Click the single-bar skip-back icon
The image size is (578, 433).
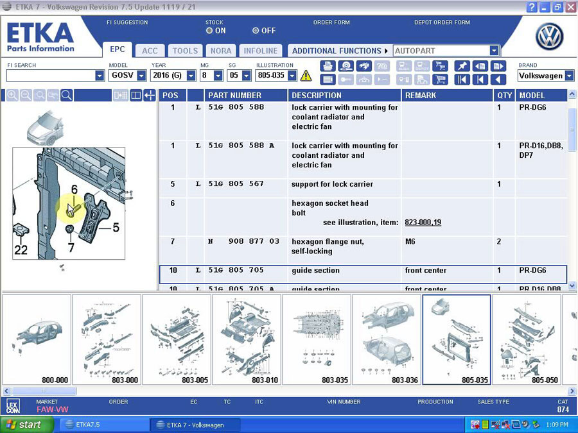[480, 79]
